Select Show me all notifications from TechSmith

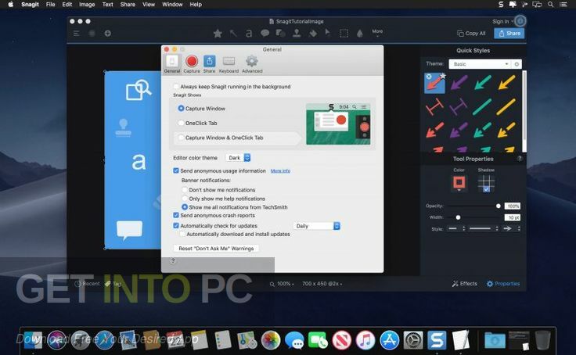pyautogui.click(x=185, y=207)
